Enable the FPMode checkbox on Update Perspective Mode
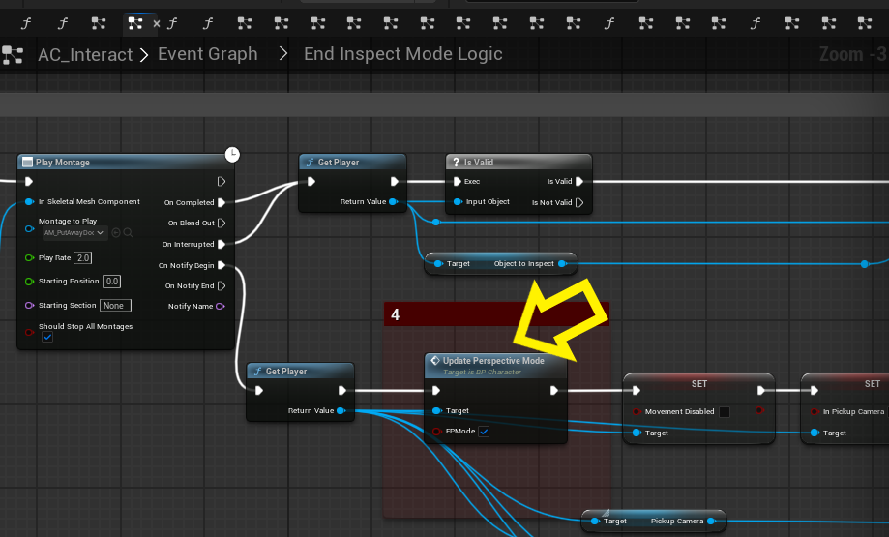 point(484,432)
